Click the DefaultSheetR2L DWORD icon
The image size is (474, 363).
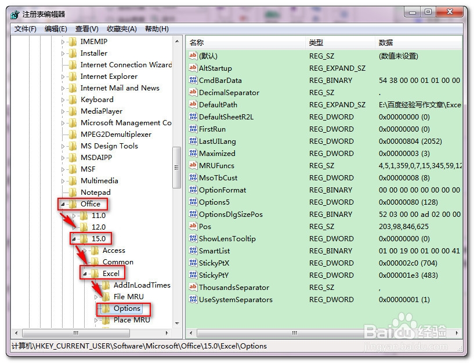pyautogui.click(x=193, y=117)
